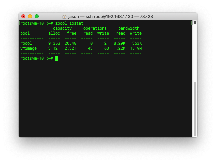Viewport: 216px width, 162px height.
Task: Click the 'zpool iostat' command text
Action: (69, 23)
